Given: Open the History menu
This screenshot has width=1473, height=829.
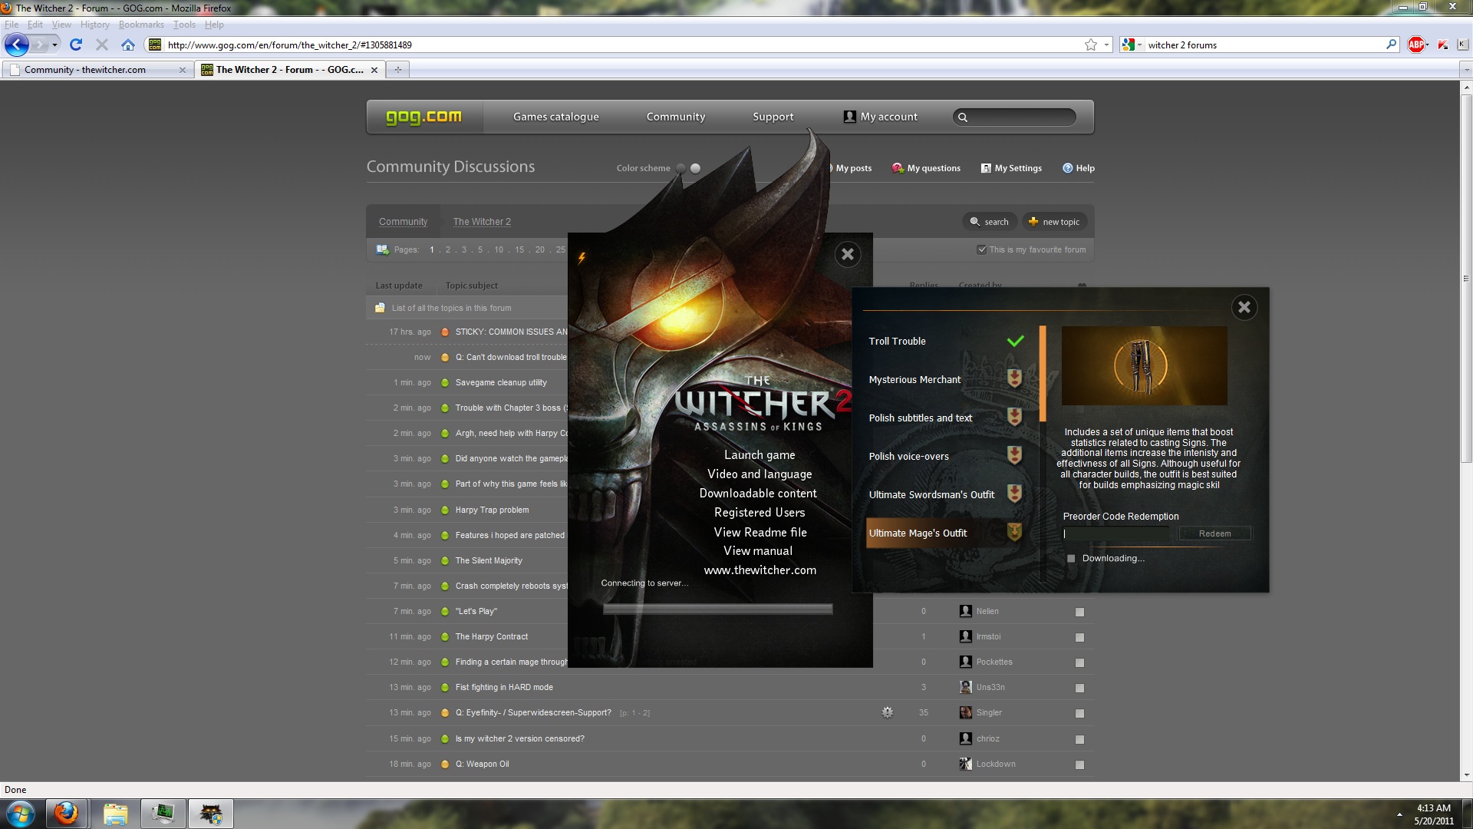Looking at the screenshot, I should pos(94,25).
